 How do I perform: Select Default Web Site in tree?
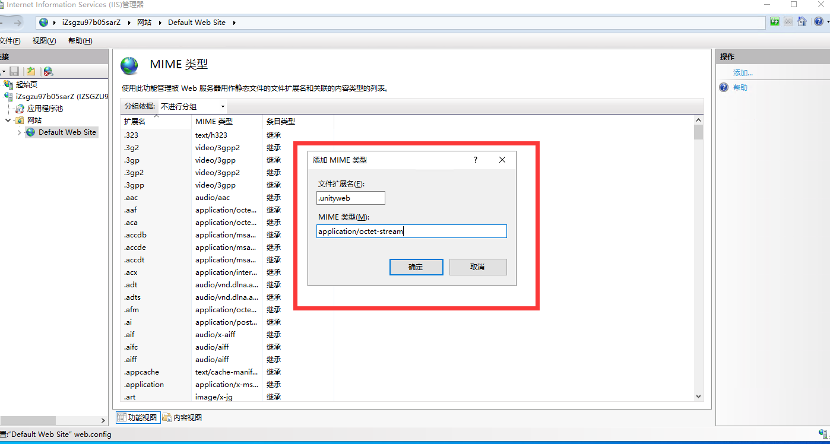tap(67, 132)
